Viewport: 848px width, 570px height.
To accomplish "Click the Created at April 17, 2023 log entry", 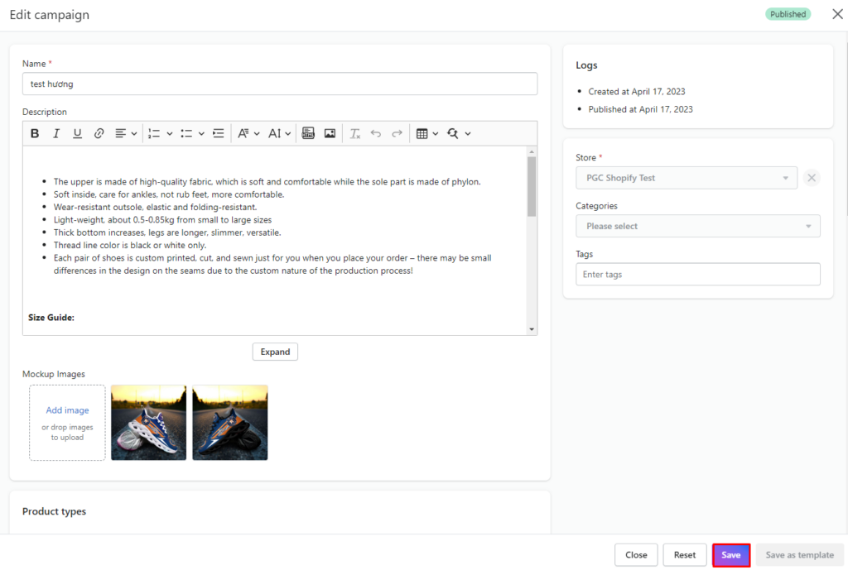I will coord(637,91).
